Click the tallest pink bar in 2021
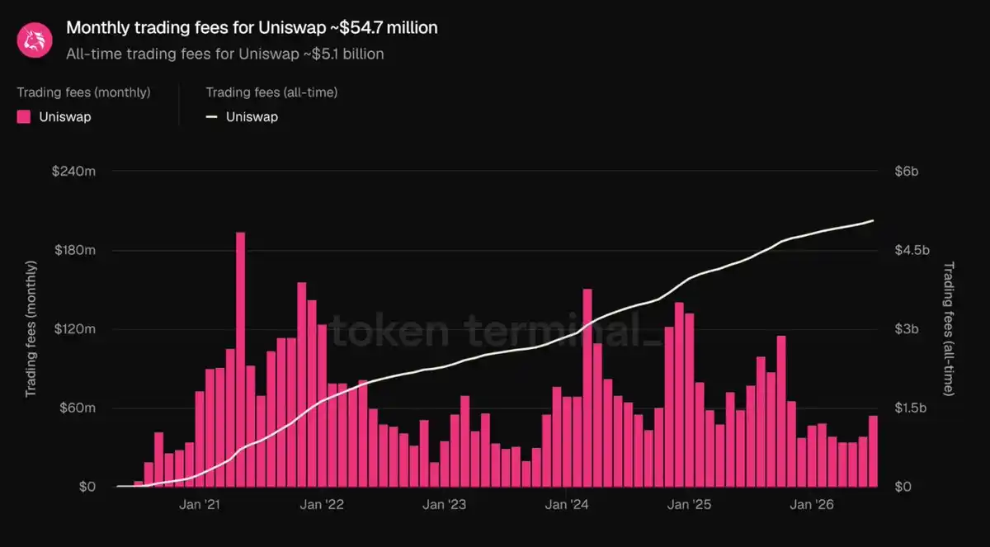This screenshot has width=990, height=547. (x=240, y=359)
